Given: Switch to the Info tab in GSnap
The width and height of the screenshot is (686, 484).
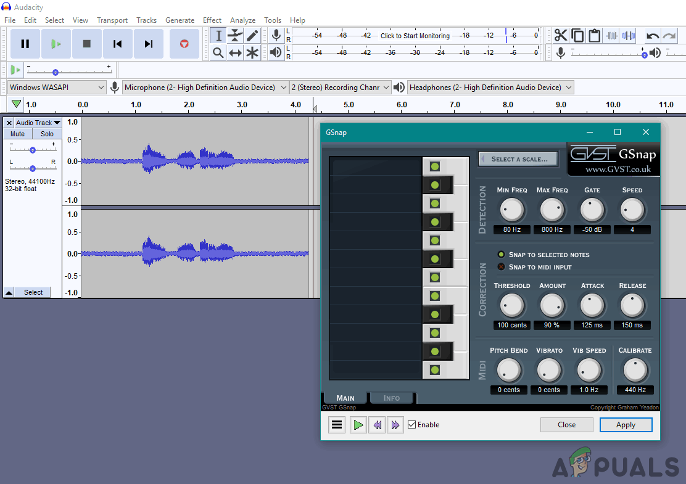Looking at the screenshot, I should click(x=392, y=398).
